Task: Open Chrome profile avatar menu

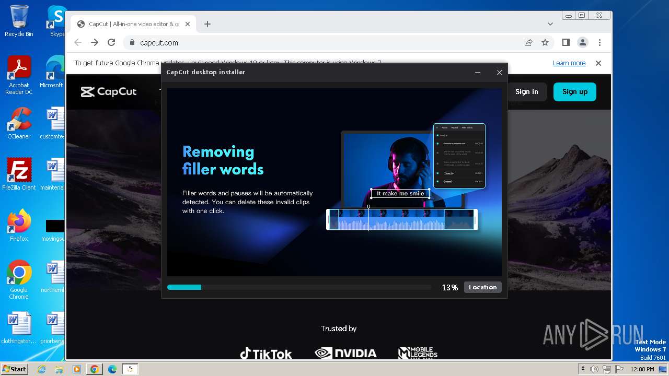Action: [582, 43]
